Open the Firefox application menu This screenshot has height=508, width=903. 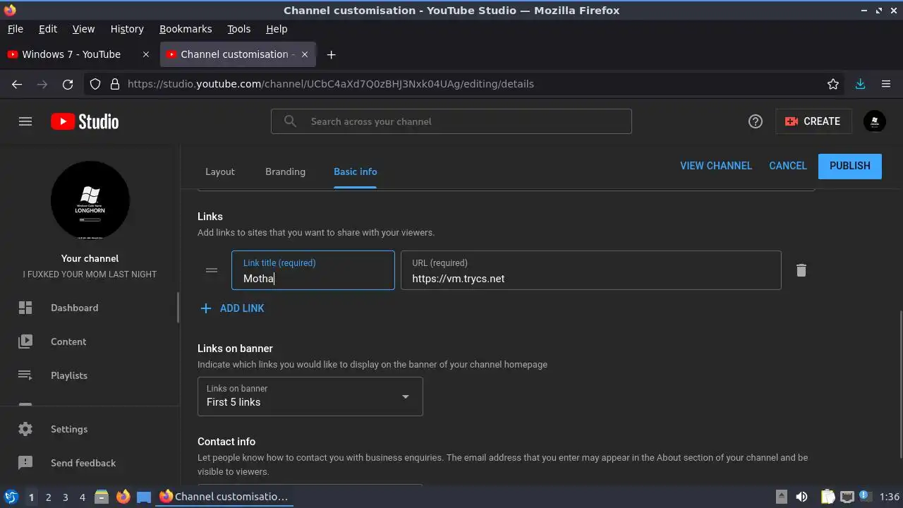click(x=886, y=84)
